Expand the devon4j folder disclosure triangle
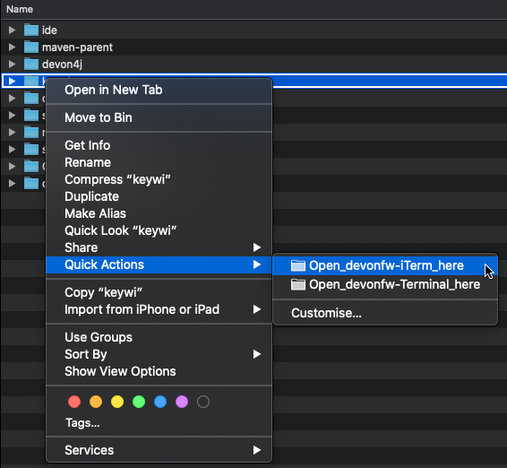Screen dimensions: 507x468 12,64
